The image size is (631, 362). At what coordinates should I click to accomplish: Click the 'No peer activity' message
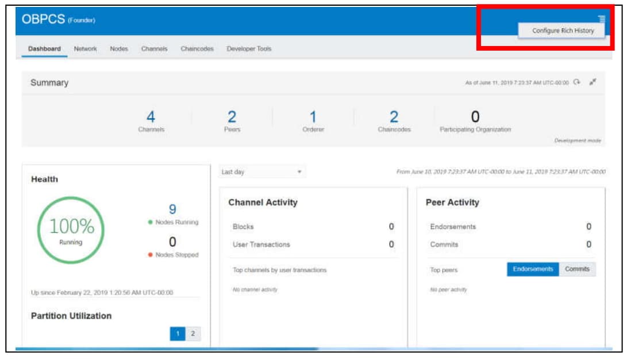point(449,289)
